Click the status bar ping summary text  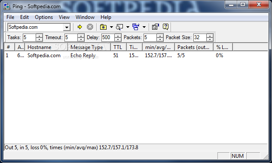(71, 148)
